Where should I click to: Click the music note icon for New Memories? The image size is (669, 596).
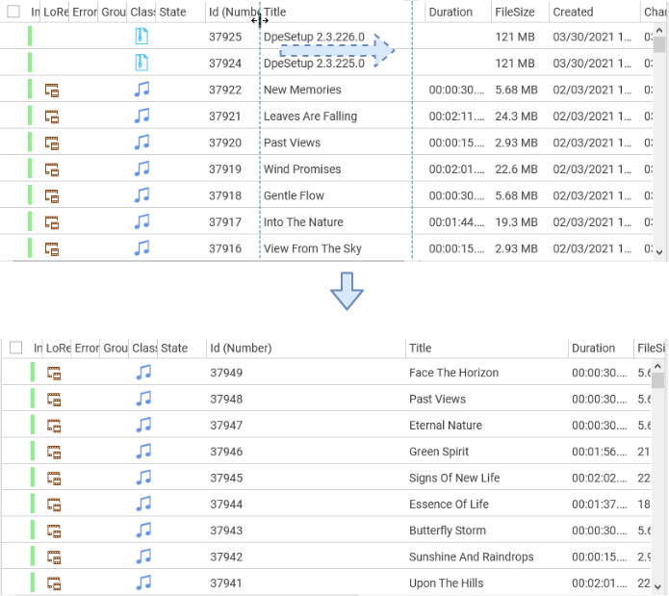[142, 90]
